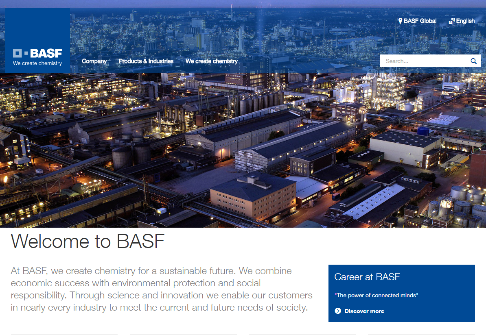This screenshot has height=335, width=486.
Task: Click the "The power of connected minds" text
Action: pyautogui.click(x=376, y=295)
